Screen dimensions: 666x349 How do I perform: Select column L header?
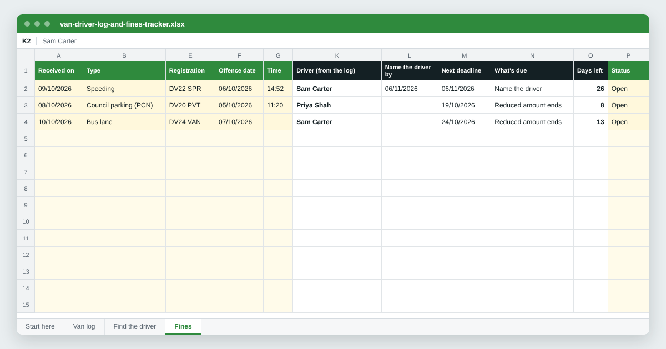pyautogui.click(x=410, y=55)
